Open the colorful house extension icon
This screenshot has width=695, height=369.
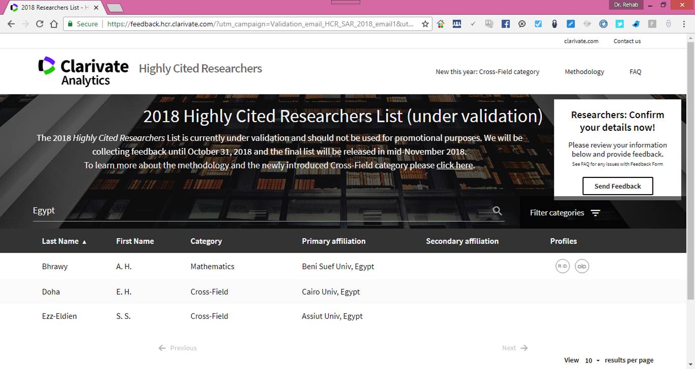tap(440, 24)
